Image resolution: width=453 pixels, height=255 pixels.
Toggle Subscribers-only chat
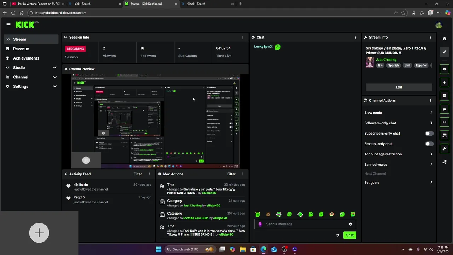point(429,134)
